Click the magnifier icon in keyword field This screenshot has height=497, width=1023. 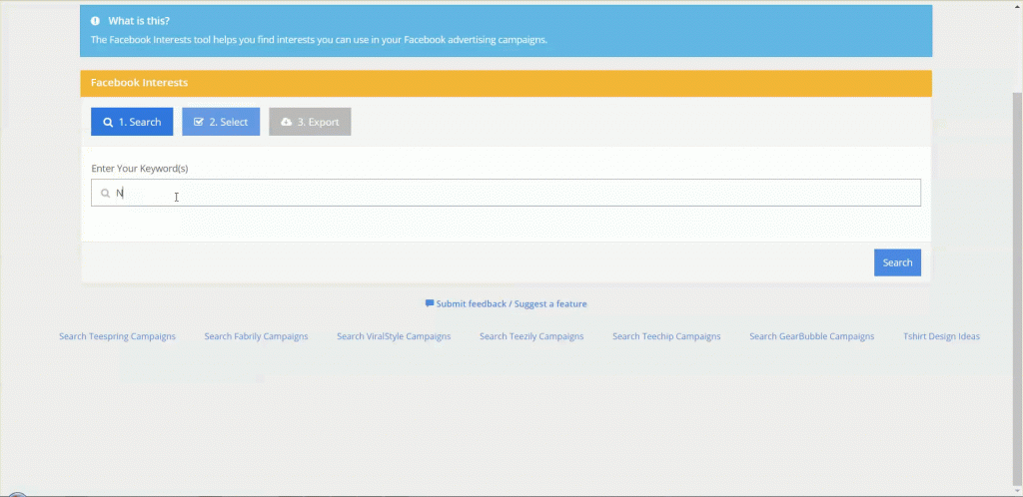coord(105,194)
